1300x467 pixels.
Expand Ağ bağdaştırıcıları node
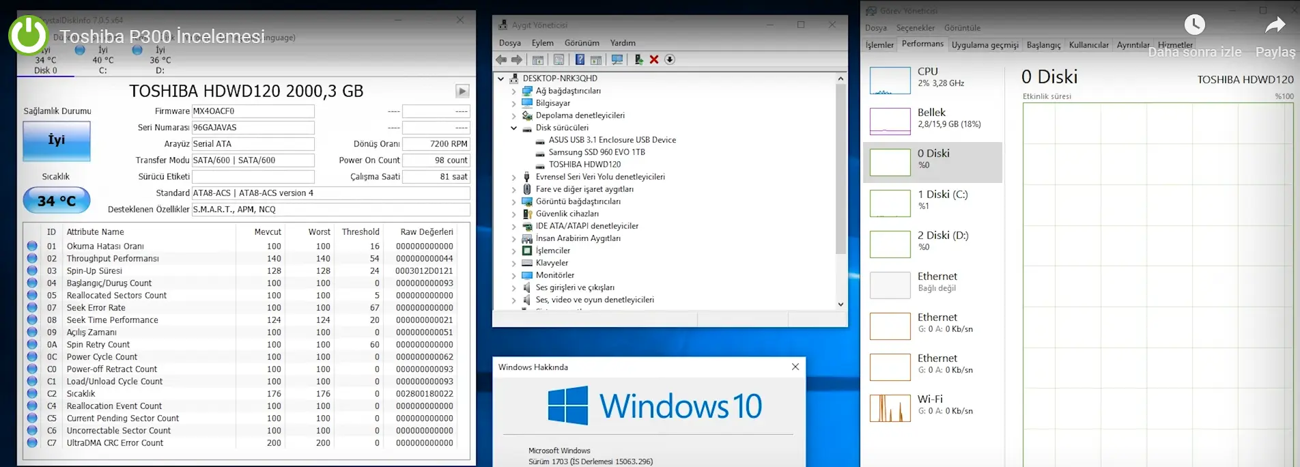514,91
